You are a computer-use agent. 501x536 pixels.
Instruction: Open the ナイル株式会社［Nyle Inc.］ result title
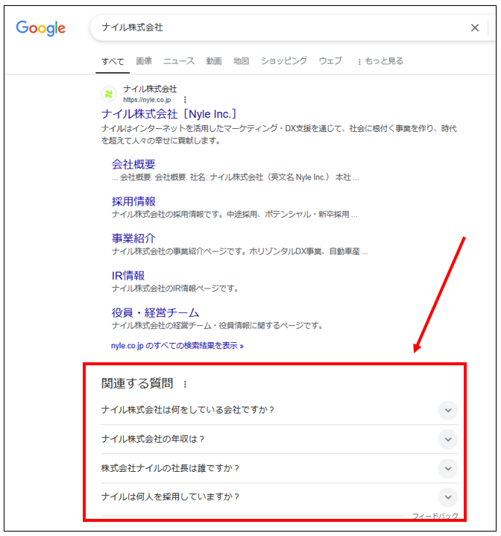168,114
